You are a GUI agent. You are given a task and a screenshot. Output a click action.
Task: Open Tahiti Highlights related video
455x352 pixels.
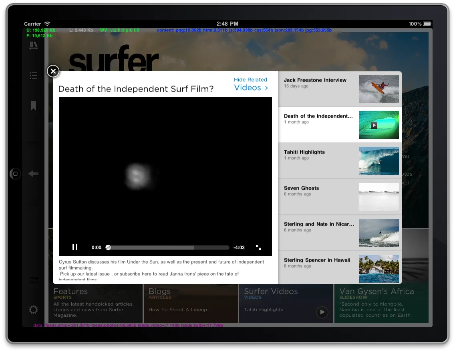[x=340, y=161]
